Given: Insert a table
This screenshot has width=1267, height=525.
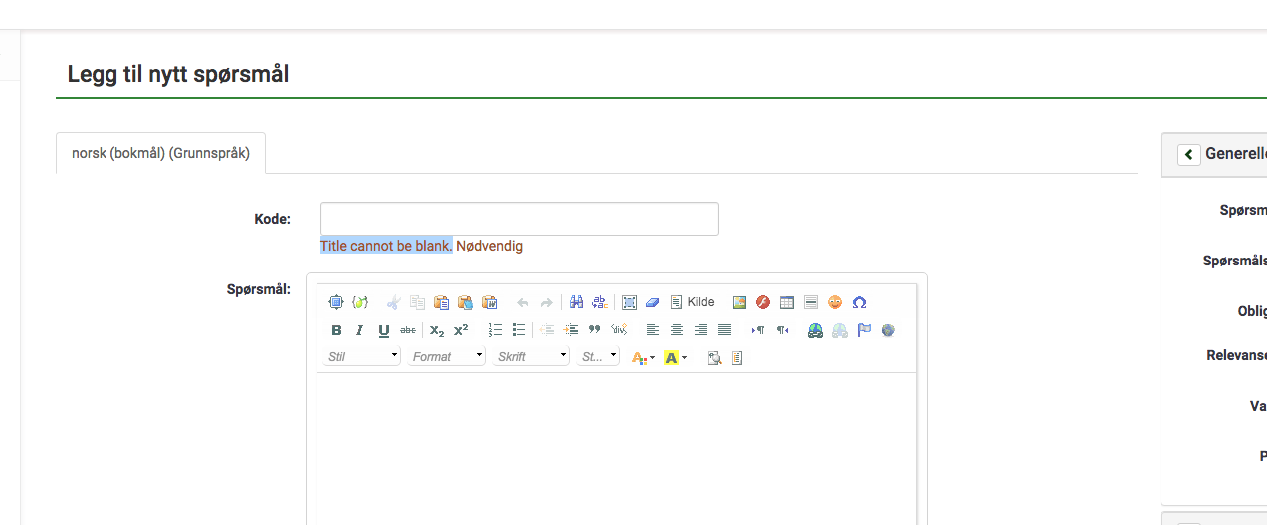Looking at the screenshot, I should [x=787, y=302].
